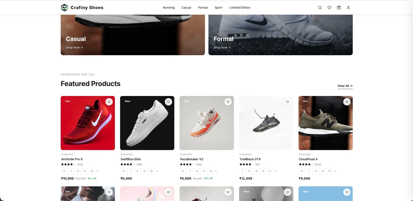The image size is (413, 201).
Task: Click Shop Now under Casual banner
Action: (74, 47)
